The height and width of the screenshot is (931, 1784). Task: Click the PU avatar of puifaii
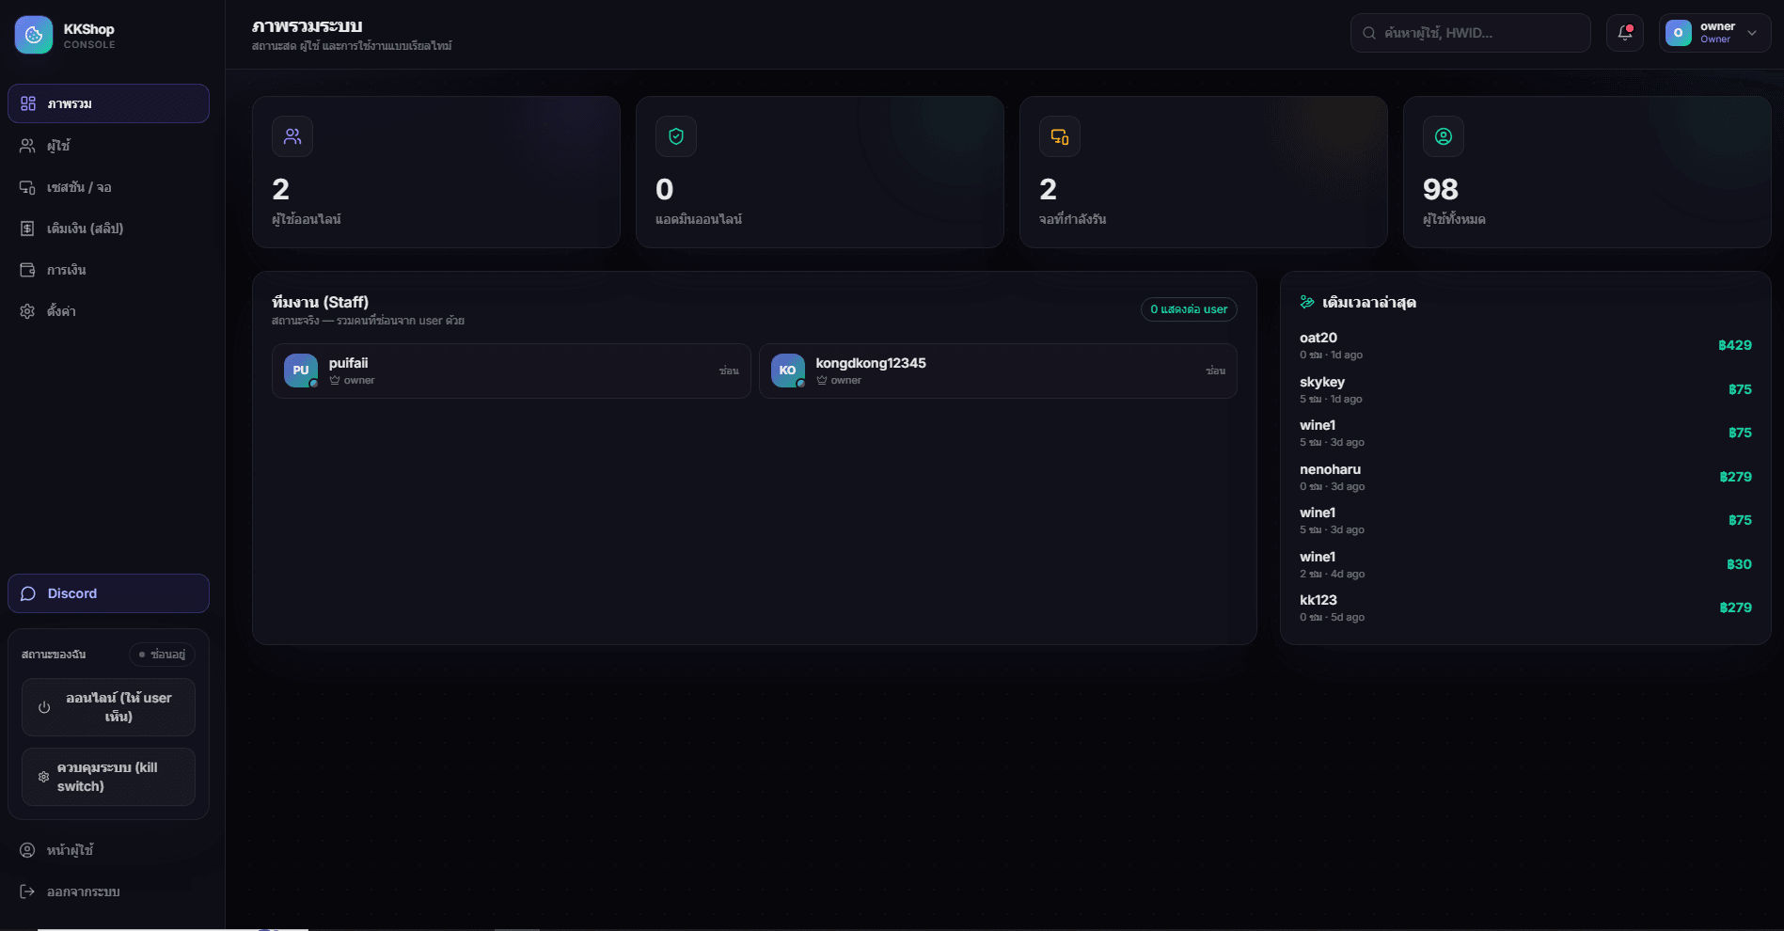pyautogui.click(x=301, y=371)
